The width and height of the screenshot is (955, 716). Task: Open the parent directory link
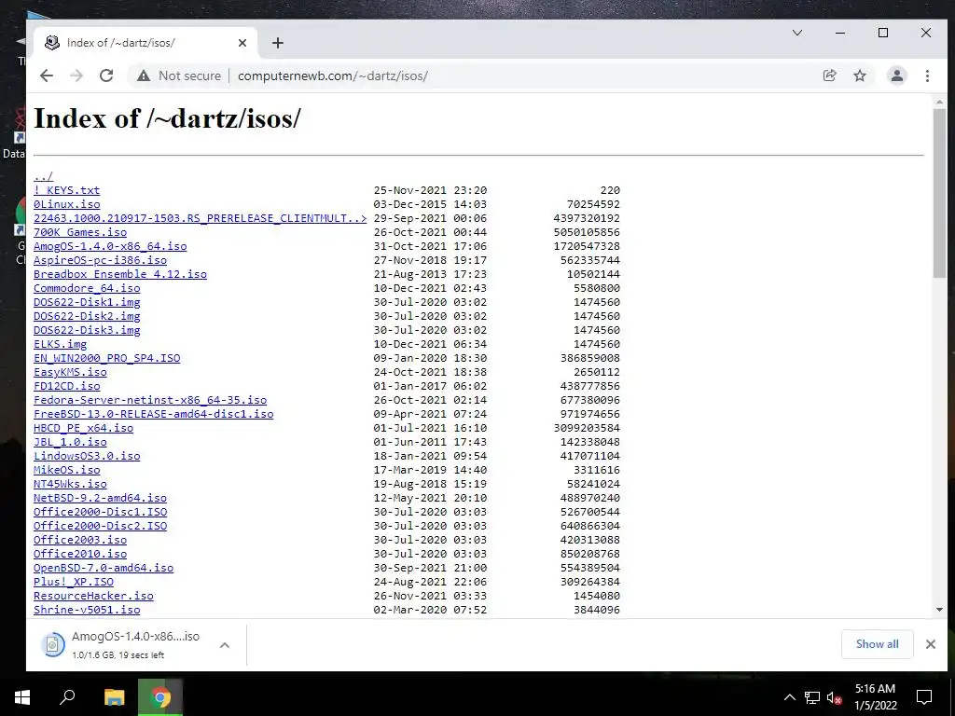click(43, 176)
